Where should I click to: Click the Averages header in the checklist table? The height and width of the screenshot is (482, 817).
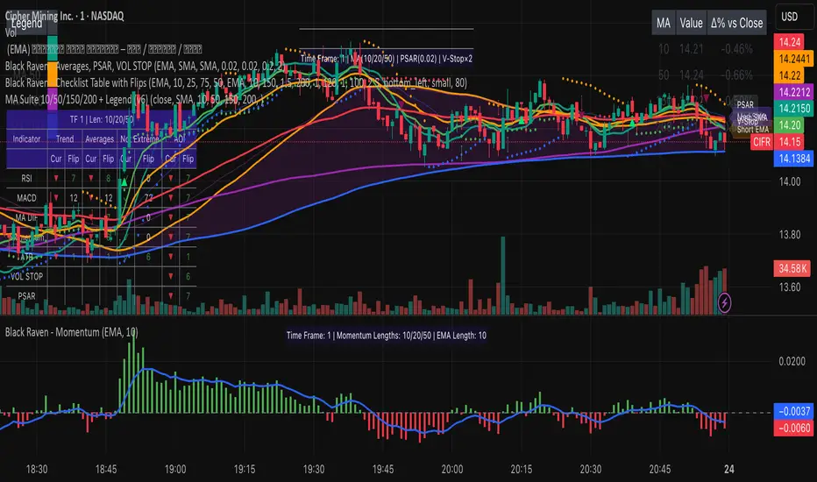tap(99, 139)
